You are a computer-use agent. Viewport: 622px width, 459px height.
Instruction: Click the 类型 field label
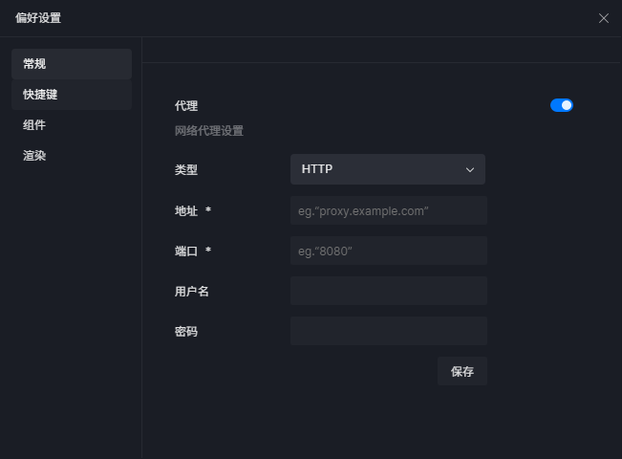coord(186,170)
